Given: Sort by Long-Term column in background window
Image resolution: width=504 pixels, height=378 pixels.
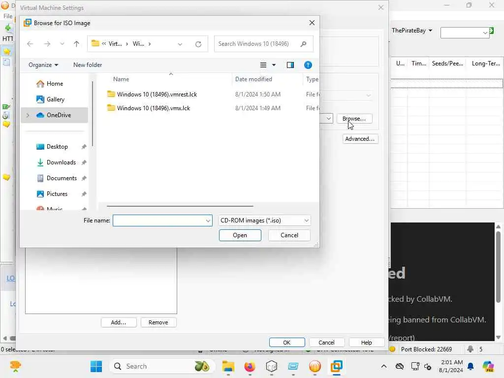Looking at the screenshot, I should 486,63.
